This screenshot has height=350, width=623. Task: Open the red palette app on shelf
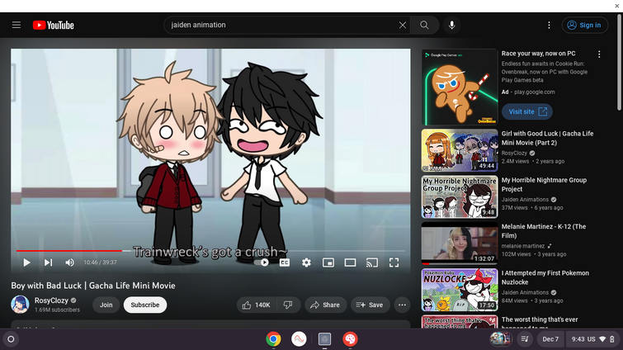[350, 339]
